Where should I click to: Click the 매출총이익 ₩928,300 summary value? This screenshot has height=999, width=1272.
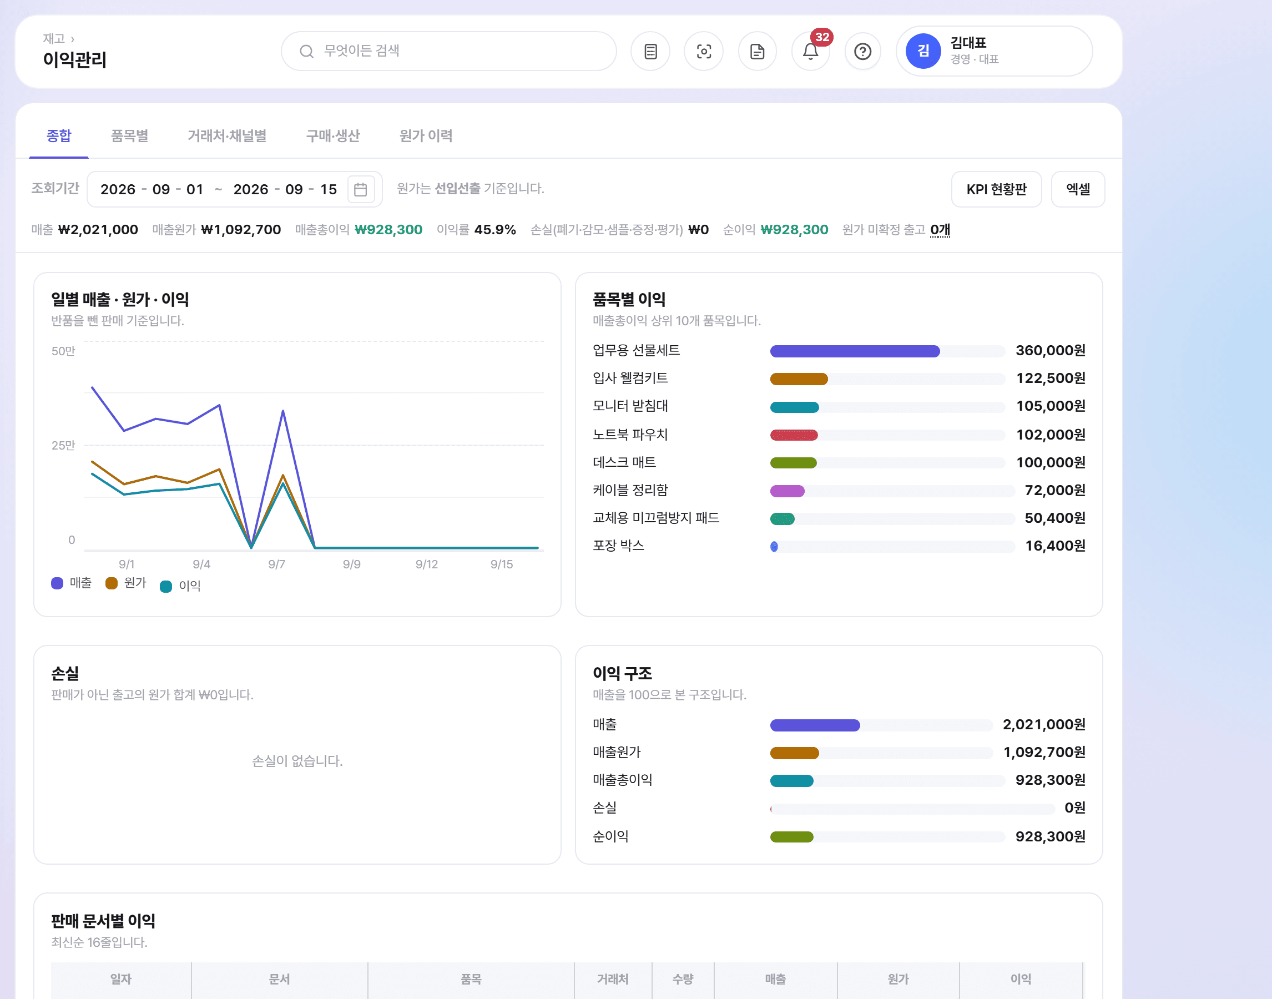[388, 229]
